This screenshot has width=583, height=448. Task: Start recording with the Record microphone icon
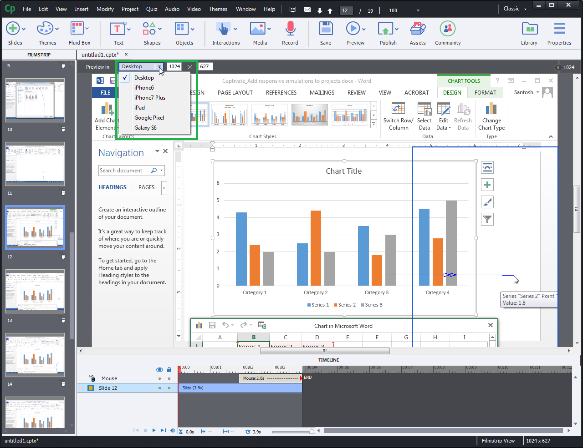click(x=290, y=29)
